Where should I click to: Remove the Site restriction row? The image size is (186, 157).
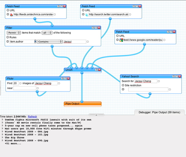coord(123,89)
